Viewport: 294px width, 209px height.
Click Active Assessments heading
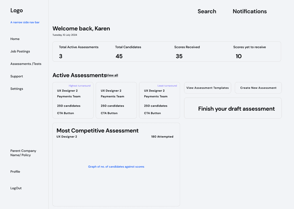pyautogui.click(x=79, y=75)
